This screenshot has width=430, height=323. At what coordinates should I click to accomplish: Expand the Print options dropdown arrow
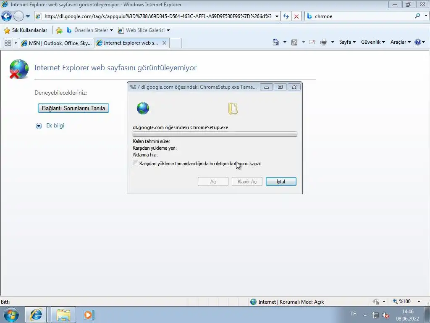[333, 42]
